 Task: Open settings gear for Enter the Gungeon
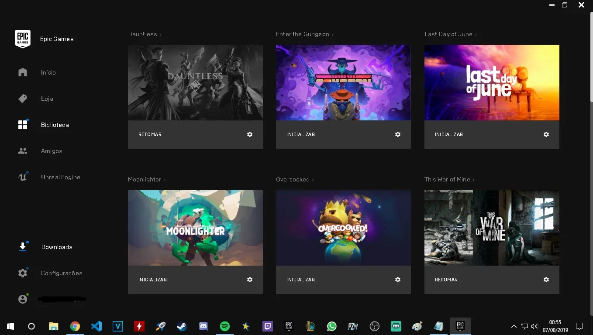coord(398,134)
